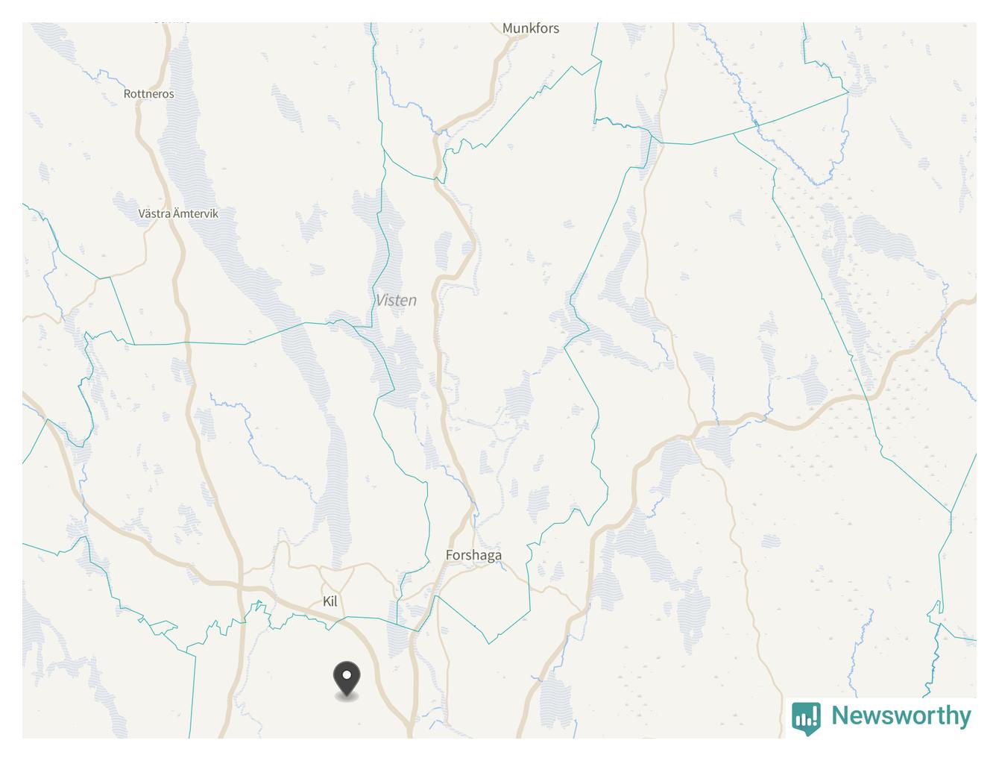This screenshot has width=999, height=761.
Task: Select the Forshaga town label
Action: coord(473,555)
